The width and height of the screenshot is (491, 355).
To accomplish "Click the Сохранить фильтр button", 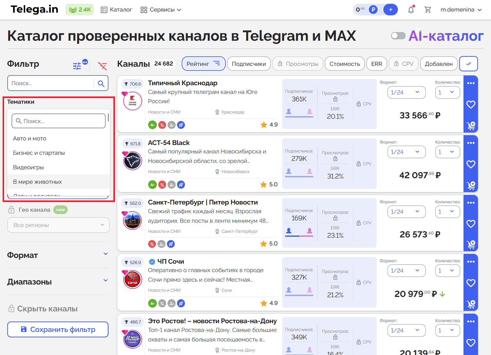I will click(x=58, y=329).
